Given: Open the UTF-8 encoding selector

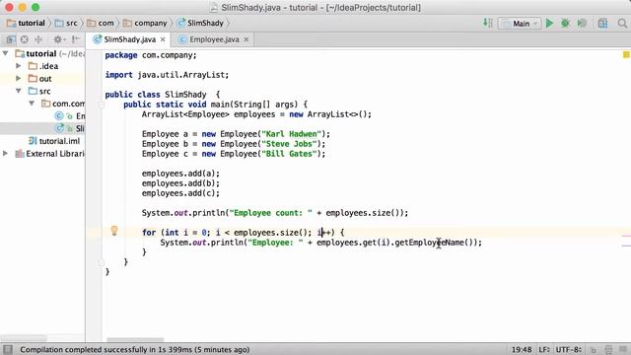Looking at the screenshot, I should pyautogui.click(x=568, y=350).
